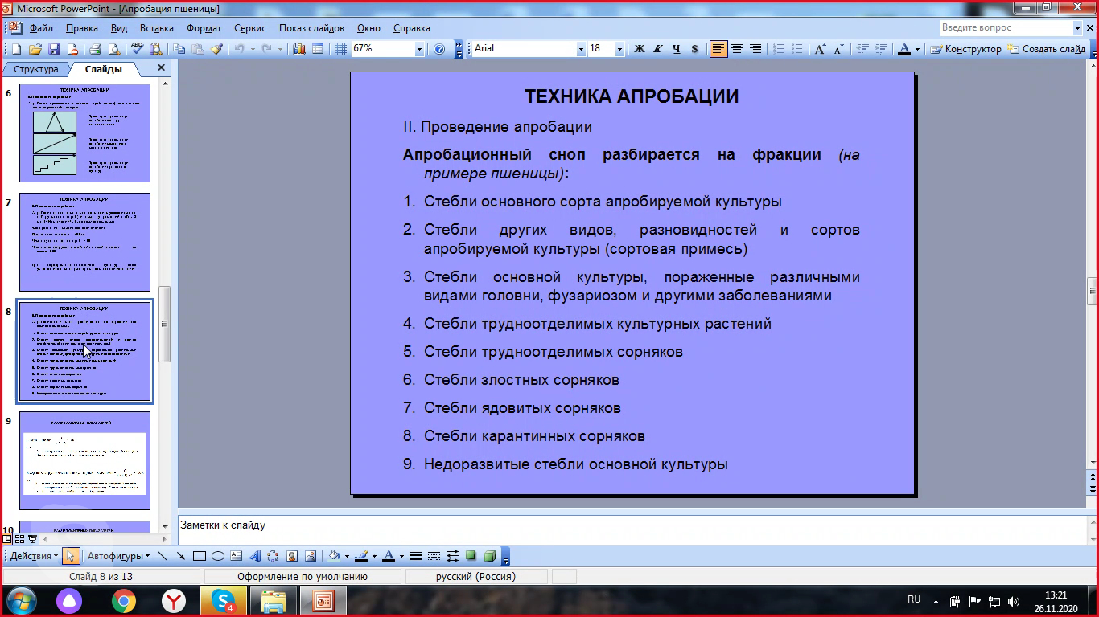Expand the Действия menu

35,556
